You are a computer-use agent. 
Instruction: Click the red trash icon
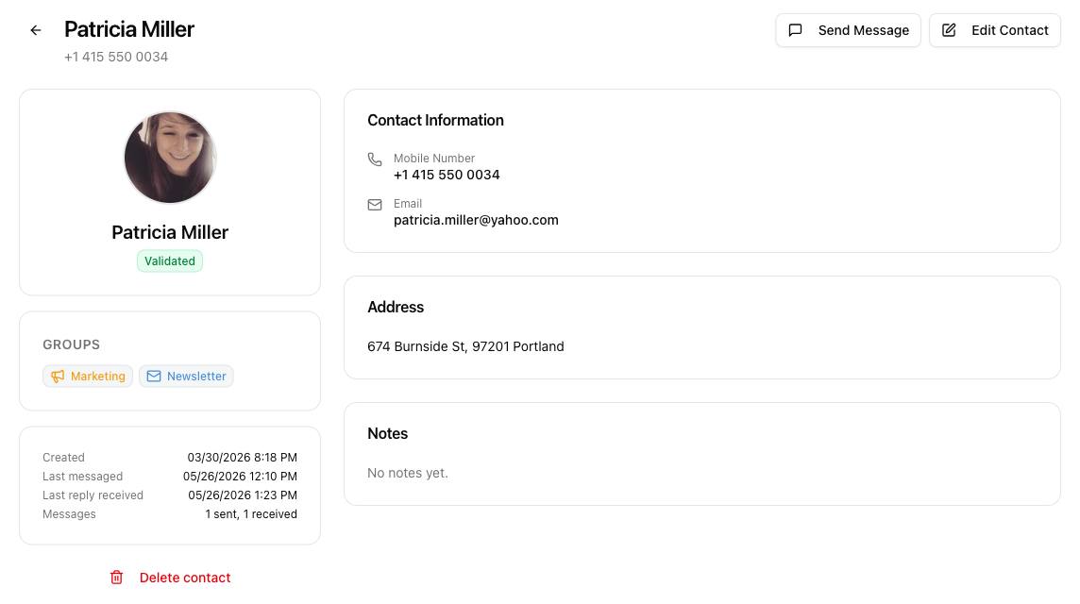[116, 578]
